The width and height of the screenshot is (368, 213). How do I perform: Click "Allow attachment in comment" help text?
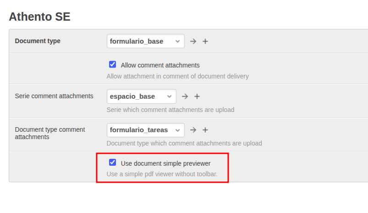tap(177, 76)
